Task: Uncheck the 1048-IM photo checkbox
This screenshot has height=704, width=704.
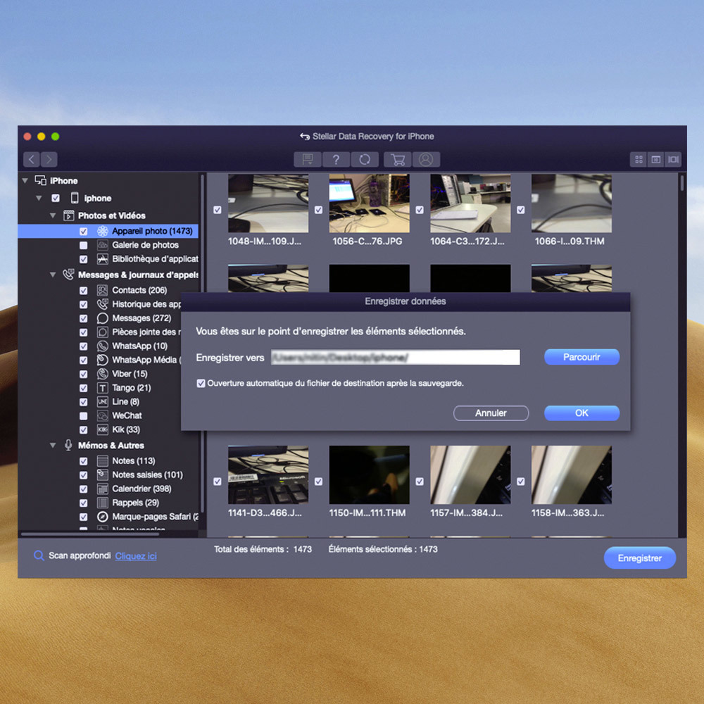Action: point(218,210)
